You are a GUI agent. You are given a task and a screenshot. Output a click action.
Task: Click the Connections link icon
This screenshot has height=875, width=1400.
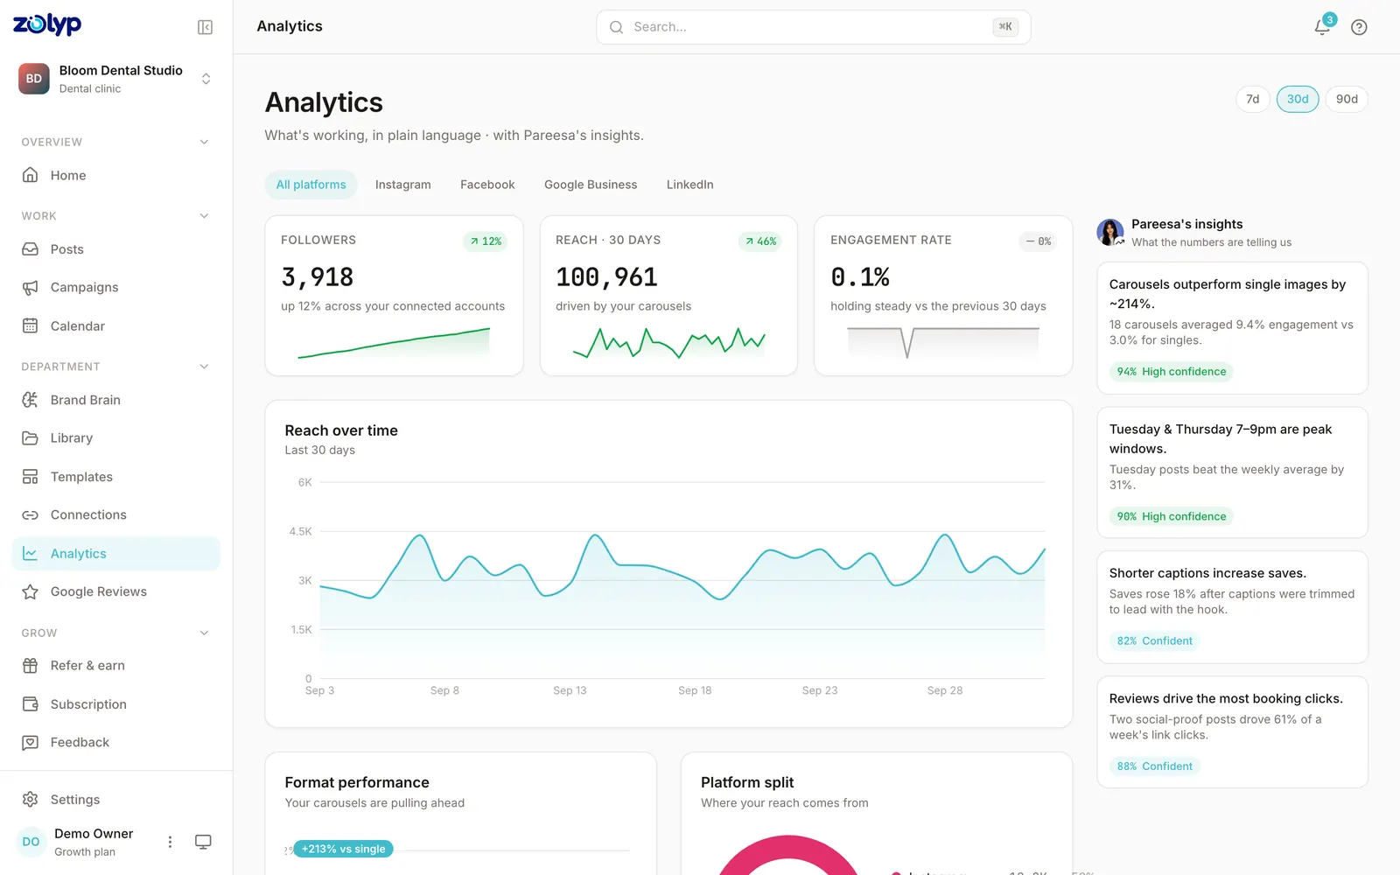tap(31, 515)
